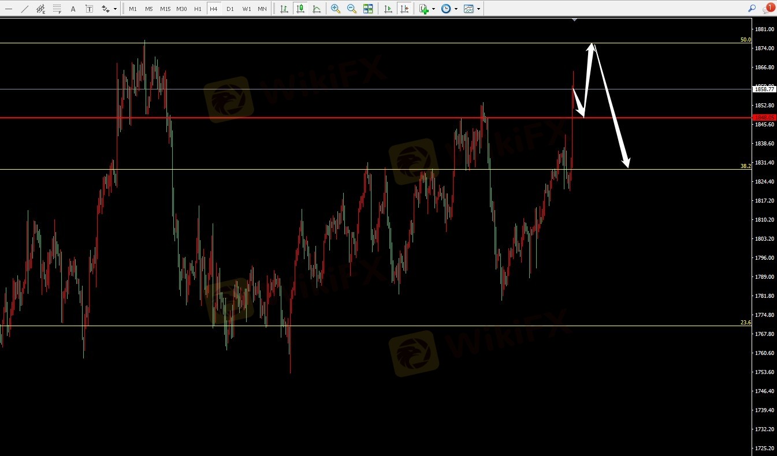This screenshot has height=456, width=777.
Task: Select the horizontal line drawing tool
Action: click(x=8, y=9)
